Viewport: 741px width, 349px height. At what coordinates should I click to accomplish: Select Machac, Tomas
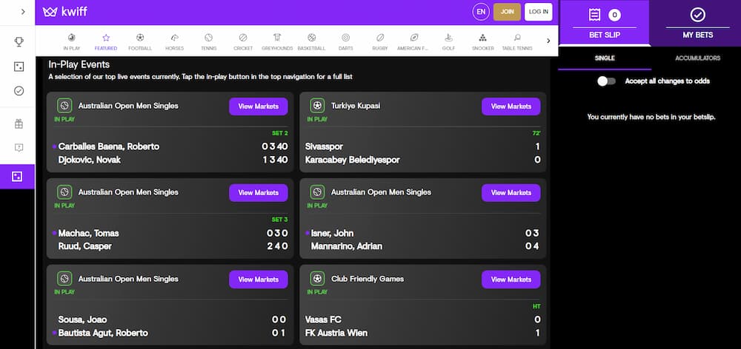[88, 234]
